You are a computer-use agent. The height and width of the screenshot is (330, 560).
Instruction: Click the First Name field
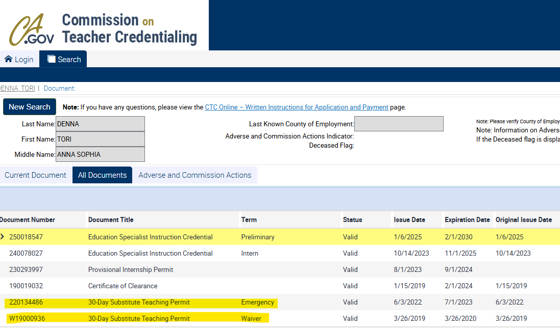[x=101, y=139]
